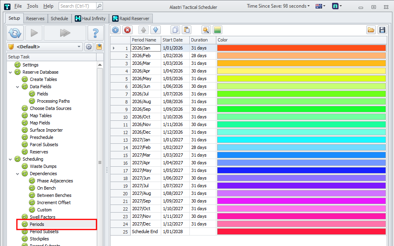Select Period Subsets in the setup tree
This screenshot has width=394, height=246.
(44, 232)
